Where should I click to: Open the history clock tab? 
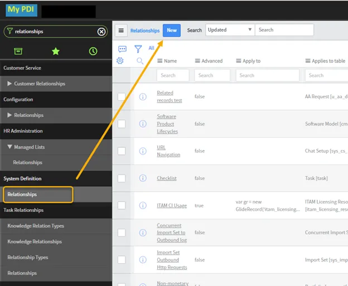[x=93, y=51]
